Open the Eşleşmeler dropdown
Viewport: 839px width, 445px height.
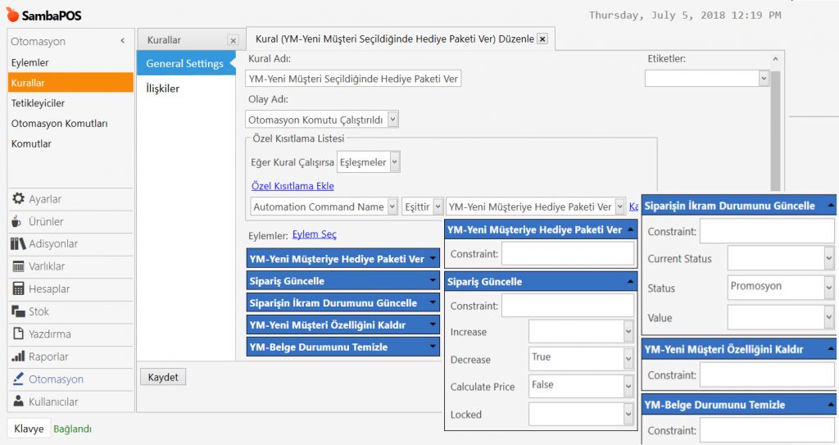[395, 162]
